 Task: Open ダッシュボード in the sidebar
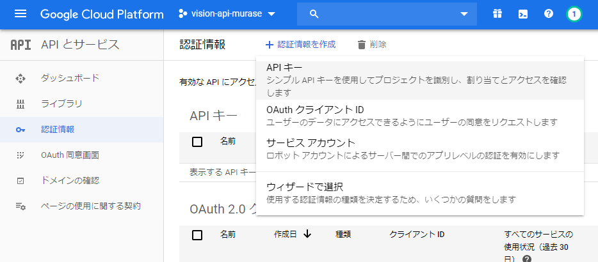pos(81,79)
